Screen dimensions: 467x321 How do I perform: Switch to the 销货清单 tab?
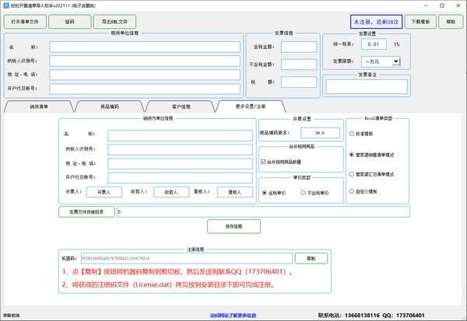39,106
